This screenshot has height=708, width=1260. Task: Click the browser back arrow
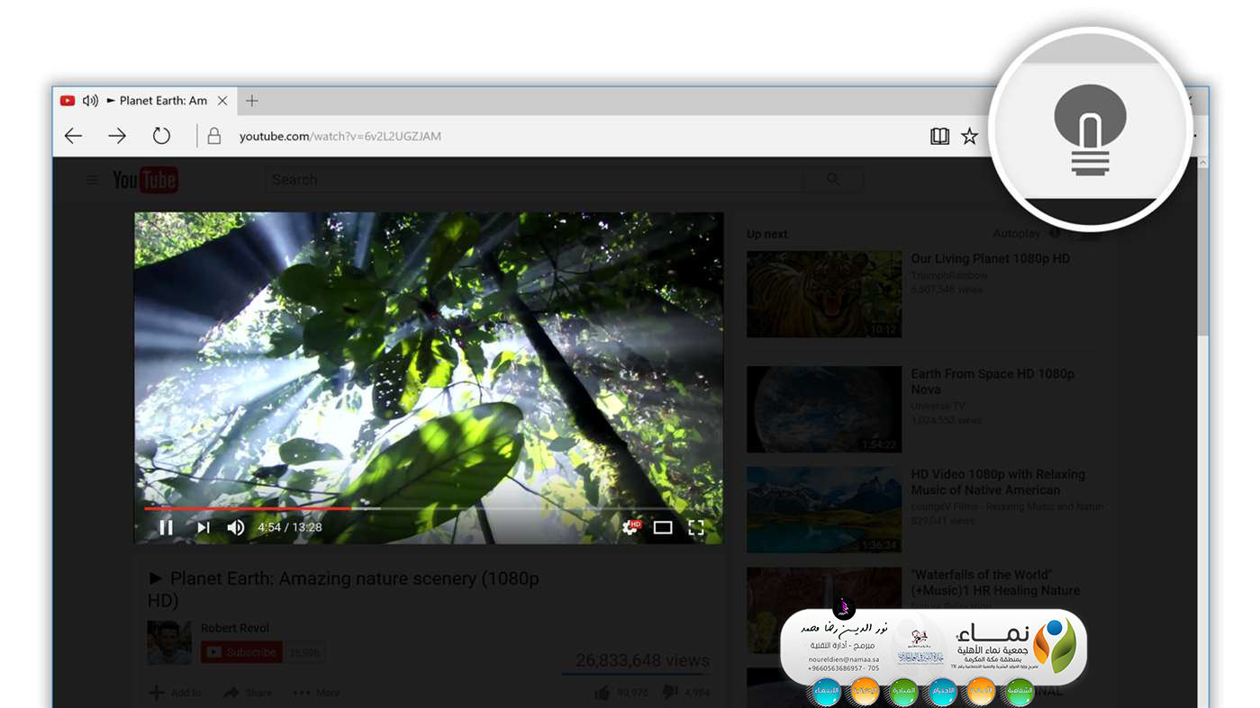pos(73,136)
